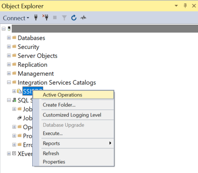Expand the Security folder
The image size is (198, 173).
[9, 47]
